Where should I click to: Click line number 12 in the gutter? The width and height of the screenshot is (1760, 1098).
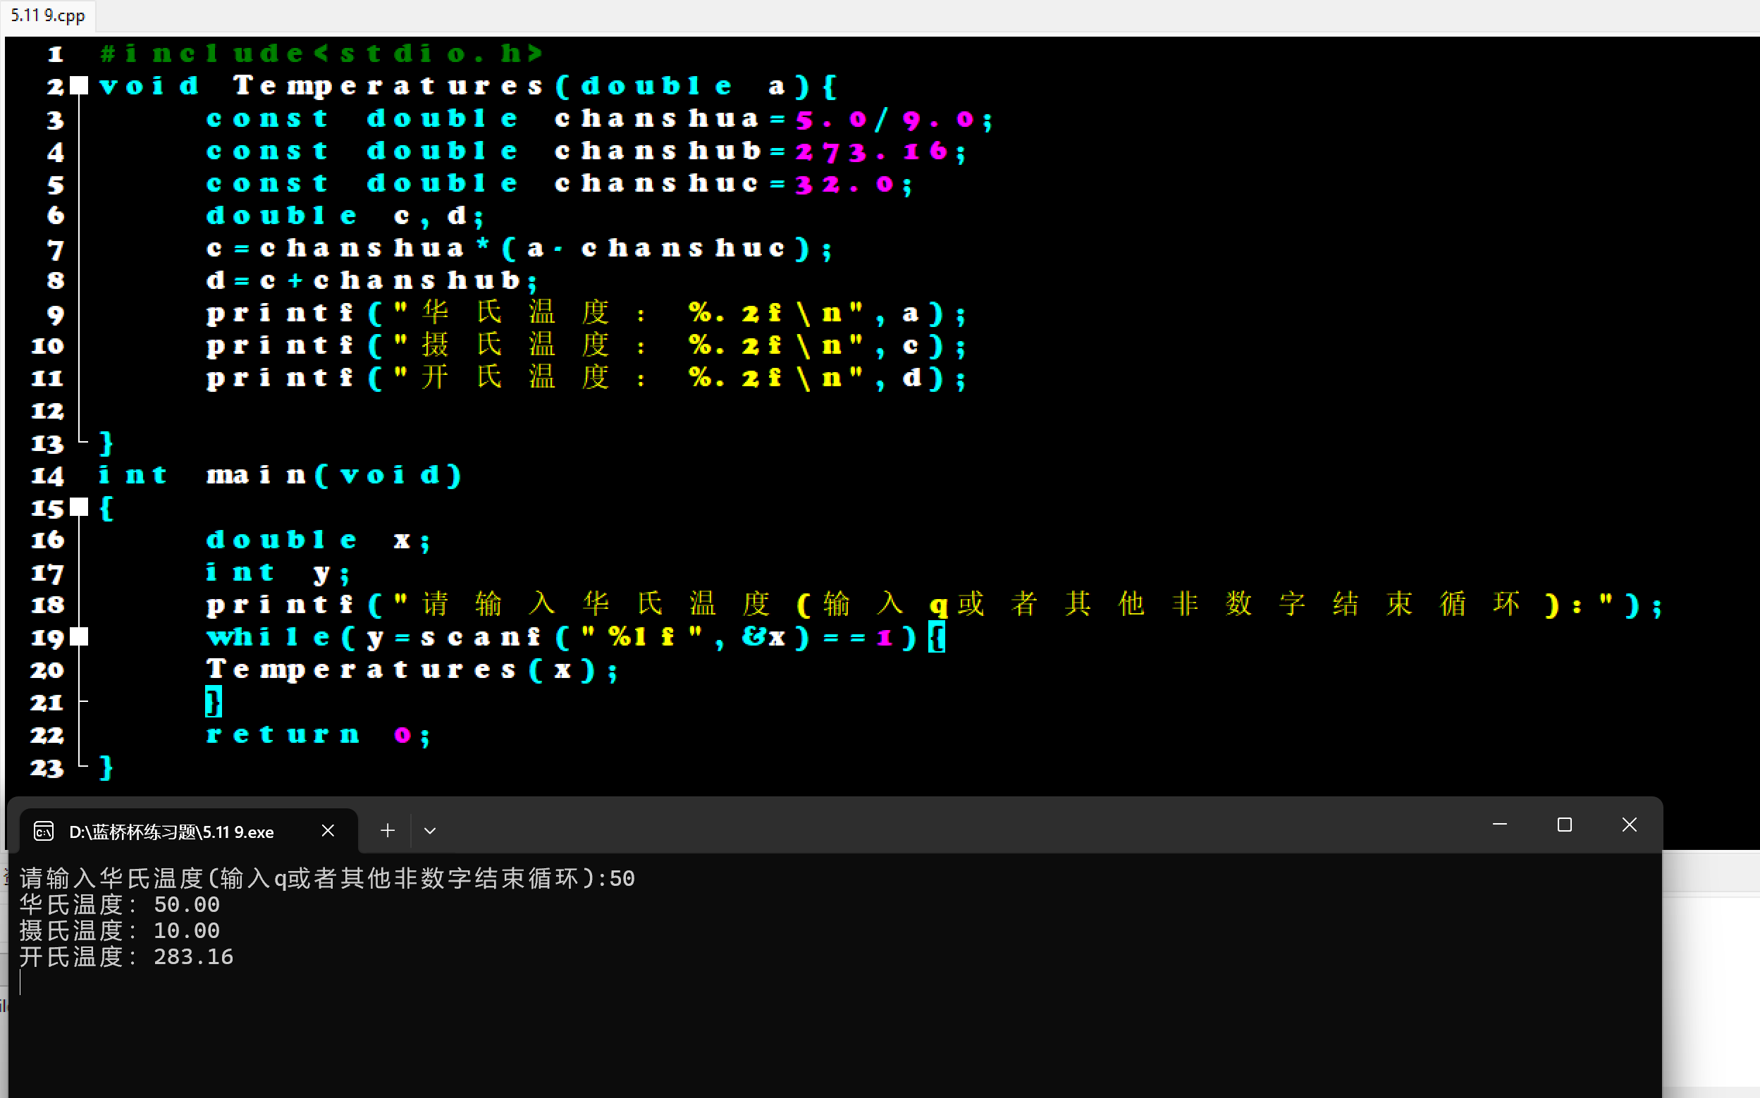click(x=47, y=411)
